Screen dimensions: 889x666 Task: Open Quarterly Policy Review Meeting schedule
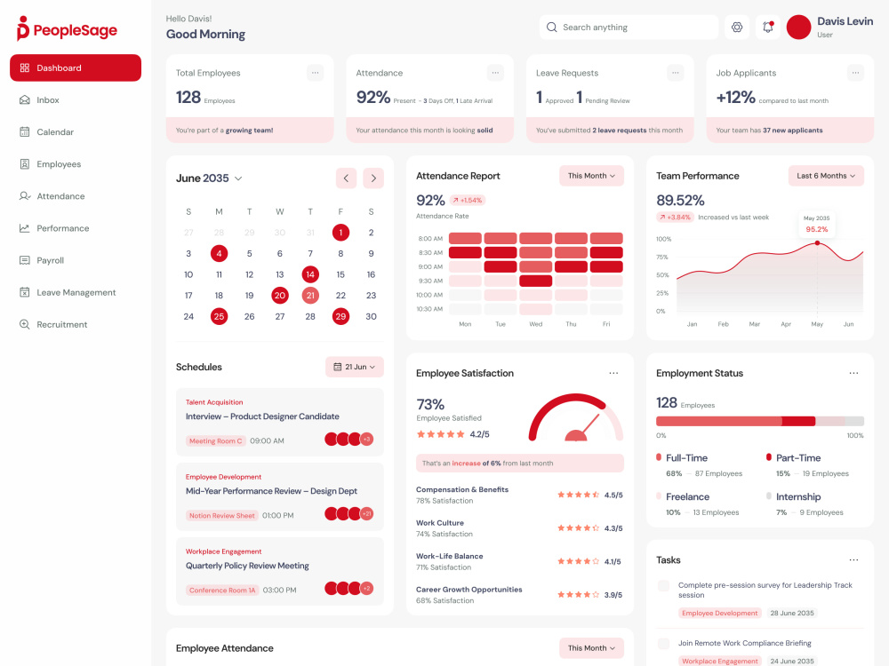pyautogui.click(x=280, y=571)
